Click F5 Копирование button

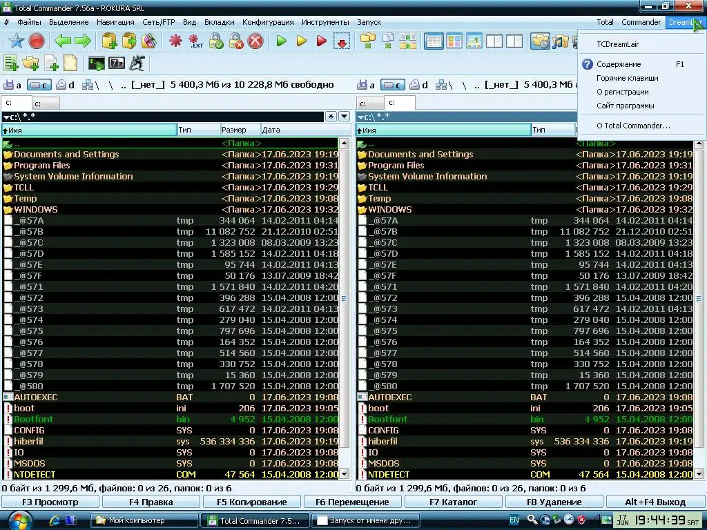251,502
